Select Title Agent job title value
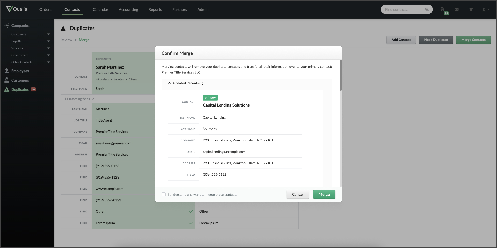Image resolution: width=497 pixels, height=248 pixels. coord(104,120)
